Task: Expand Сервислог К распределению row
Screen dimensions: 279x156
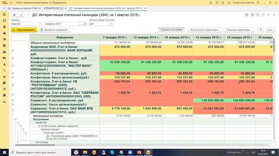Action: pos(13,100)
